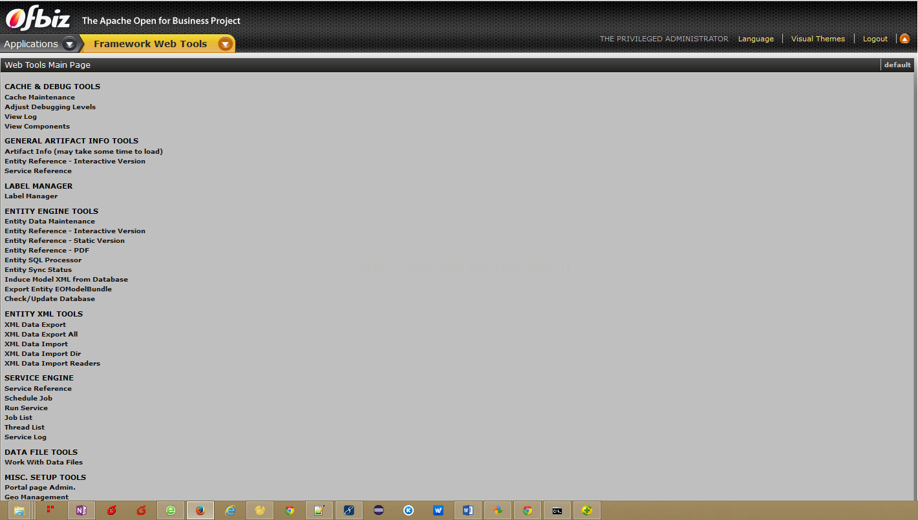Open the Command Prompt taskbar icon
The width and height of the screenshot is (918, 520).
[557, 510]
